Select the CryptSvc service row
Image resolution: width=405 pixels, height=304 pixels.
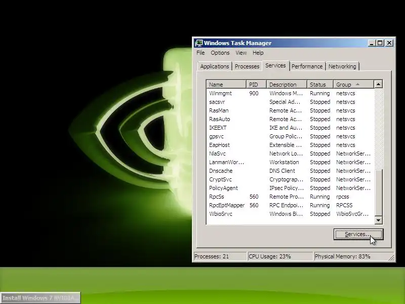coord(290,179)
